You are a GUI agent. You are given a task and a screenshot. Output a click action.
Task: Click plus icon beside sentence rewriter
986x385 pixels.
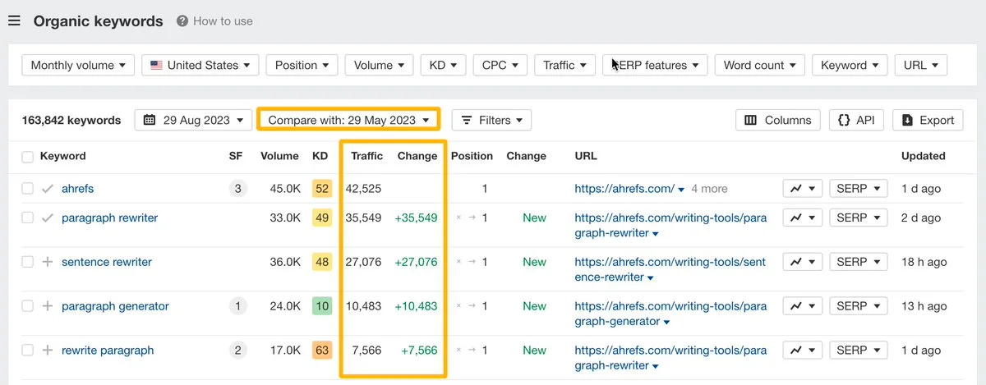click(x=48, y=262)
